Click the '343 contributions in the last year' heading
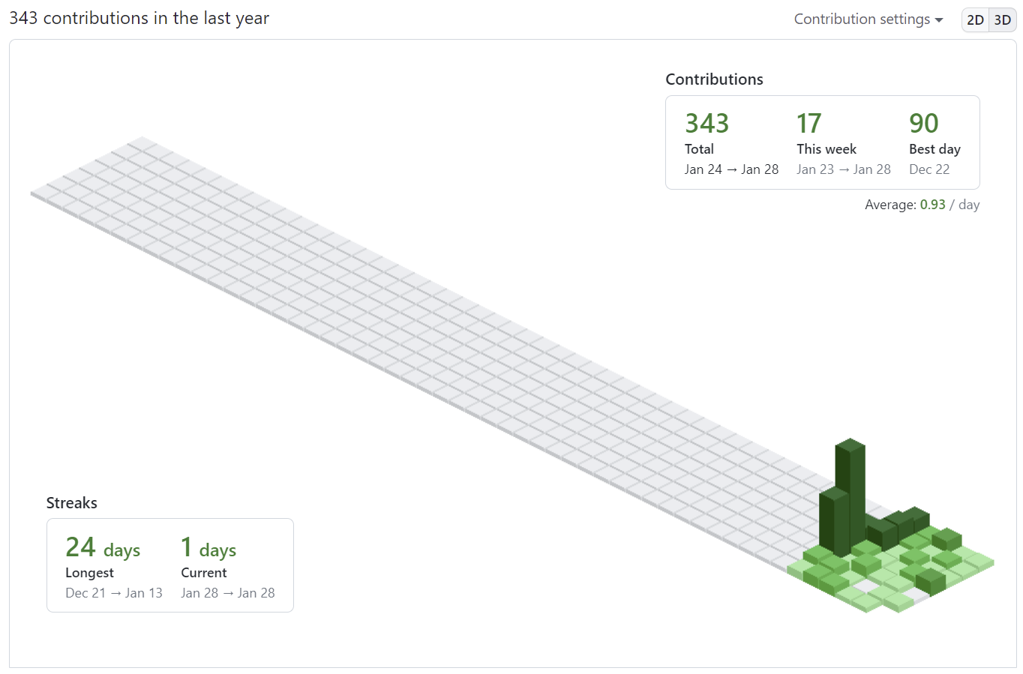This screenshot has height=674, width=1023. 139,18
